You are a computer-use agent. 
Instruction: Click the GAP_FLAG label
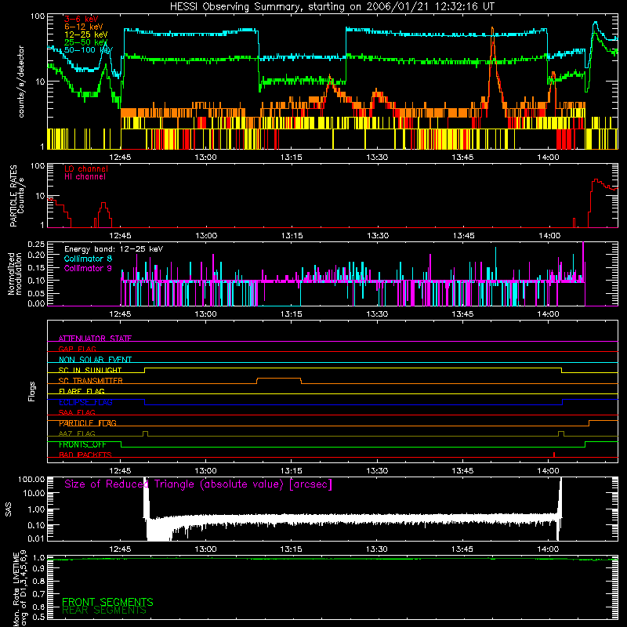(x=77, y=349)
